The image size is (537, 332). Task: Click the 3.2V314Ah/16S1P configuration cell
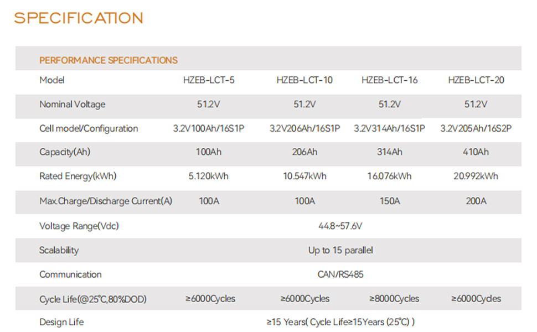390,128
